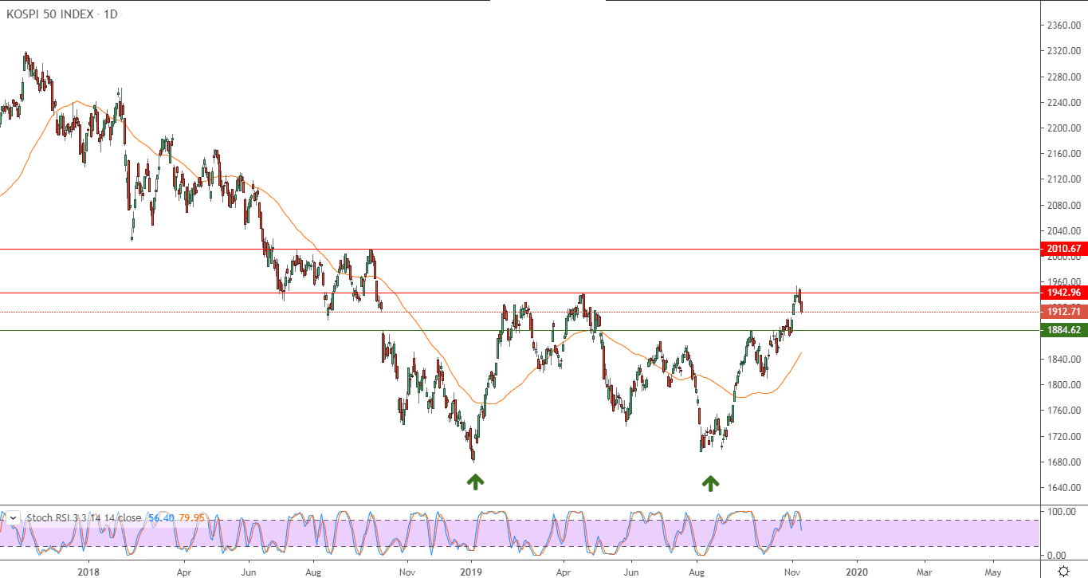Select the green 1884.62 price label

(1065, 330)
